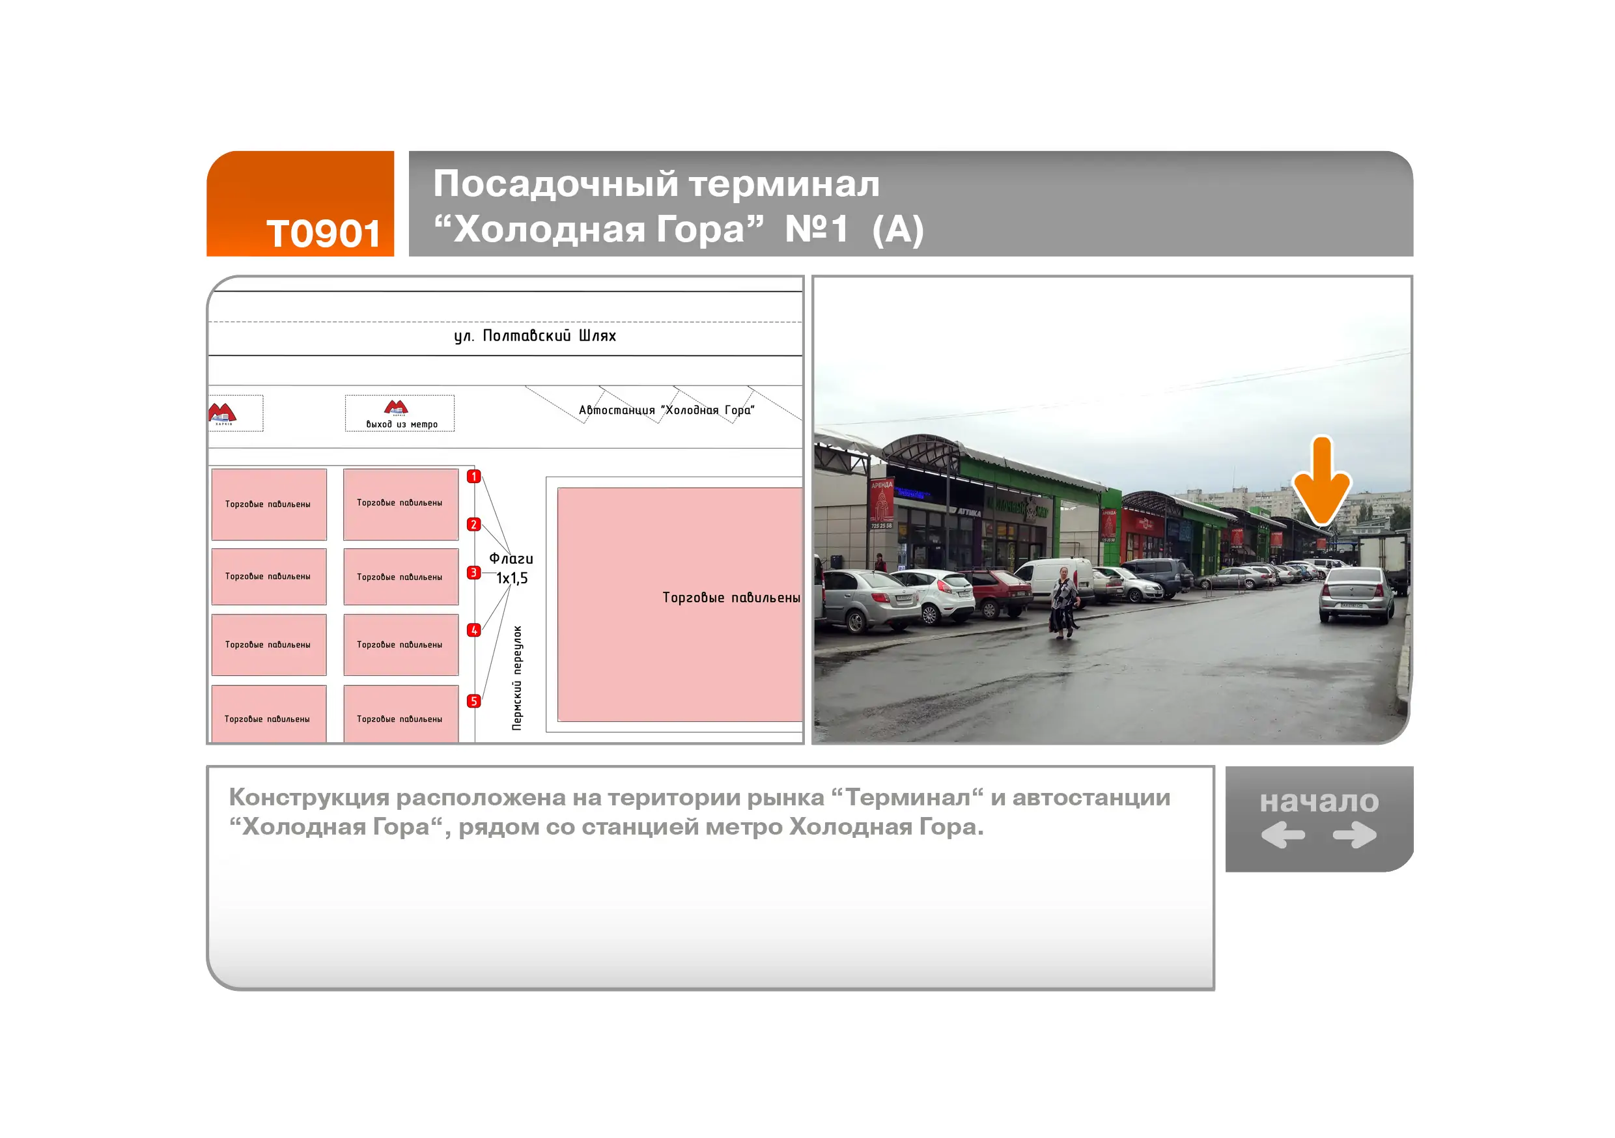Click the 'Пермский переулок' vertical label
1615x1138 pixels.
[517, 678]
